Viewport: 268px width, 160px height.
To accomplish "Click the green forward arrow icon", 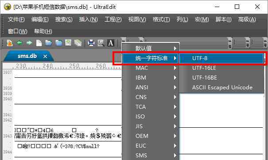I will click(29, 42).
